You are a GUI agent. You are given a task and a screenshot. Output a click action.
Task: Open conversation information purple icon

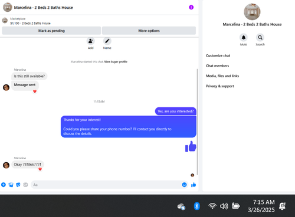[x=191, y=7]
